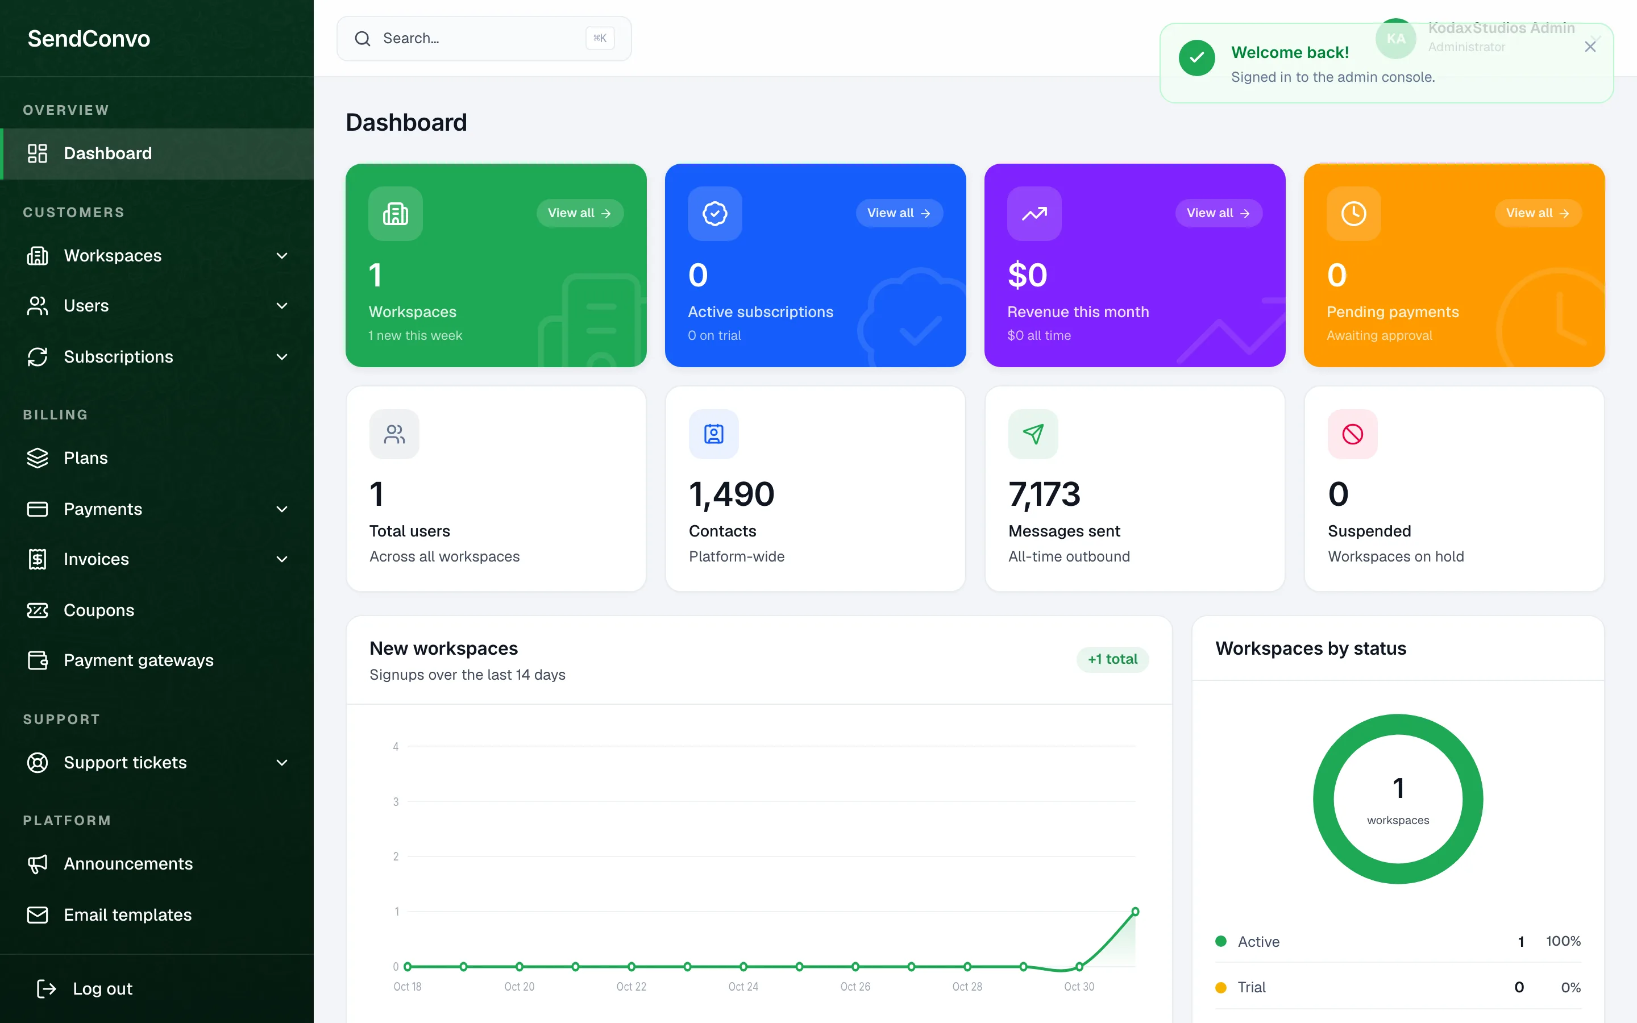
Task: Click the Plans layers icon in the sidebar
Action: (37, 458)
